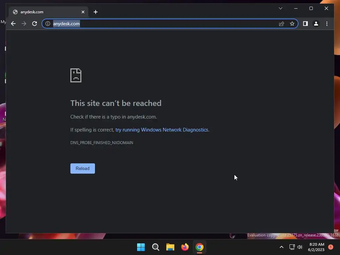
Task: Open try running Windows Network Diagnostics link
Action: [x=162, y=130]
